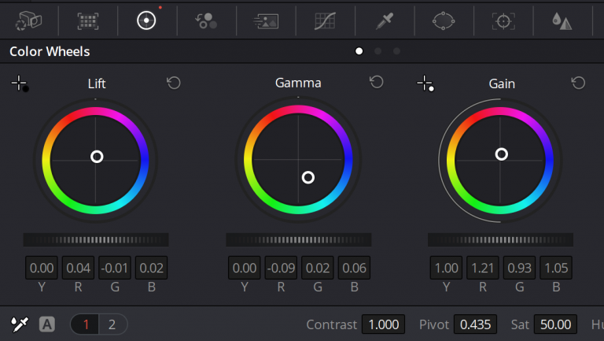The image size is (604, 341).
Task: Switch to adjustment page 2
Action: tap(112, 324)
